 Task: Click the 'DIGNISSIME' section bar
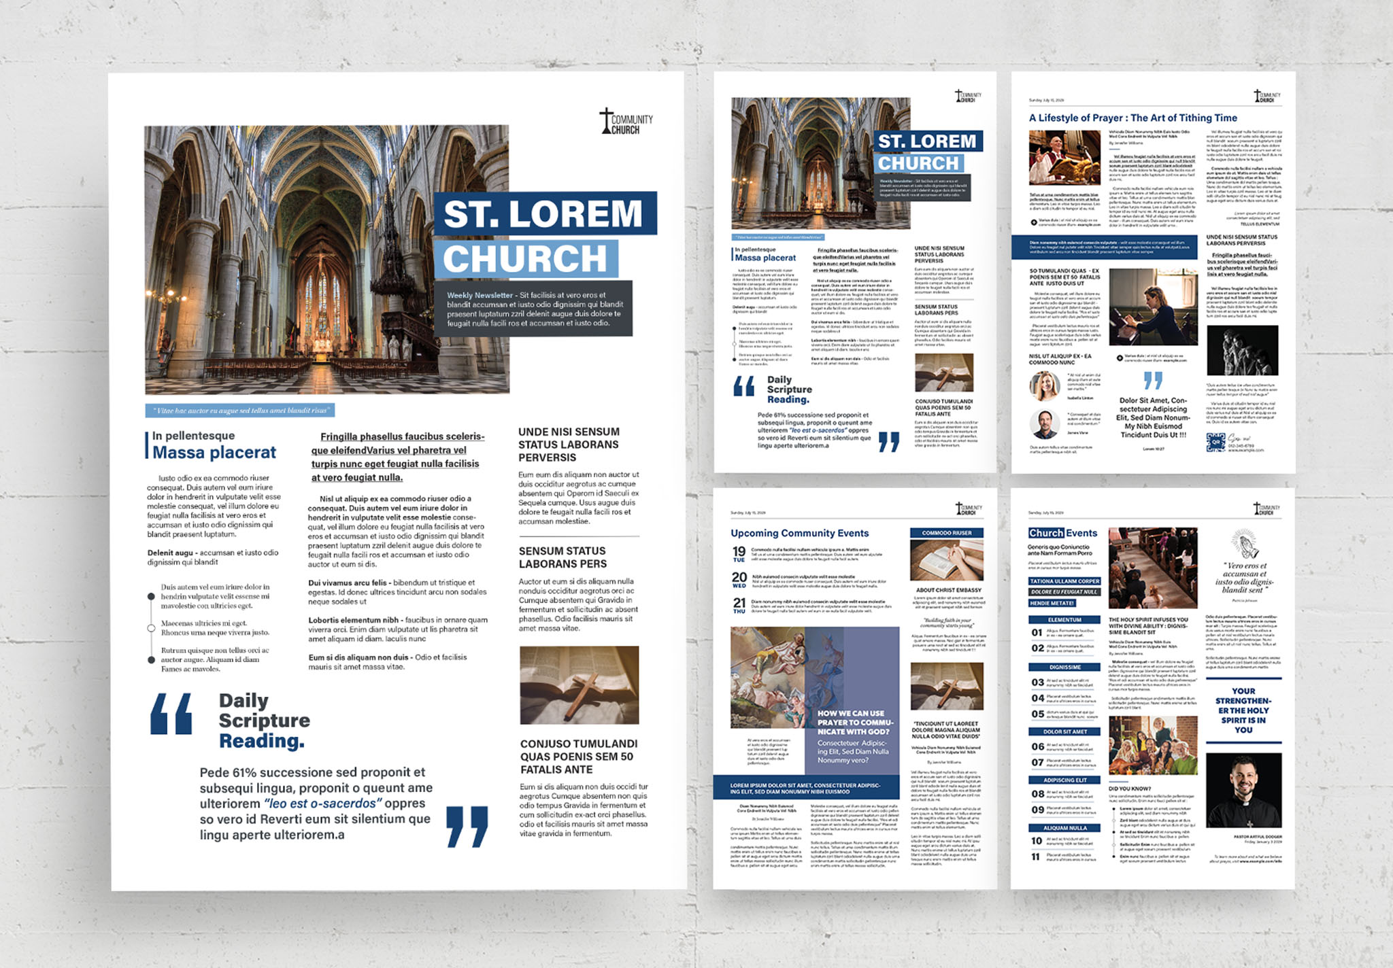pos(1064,668)
